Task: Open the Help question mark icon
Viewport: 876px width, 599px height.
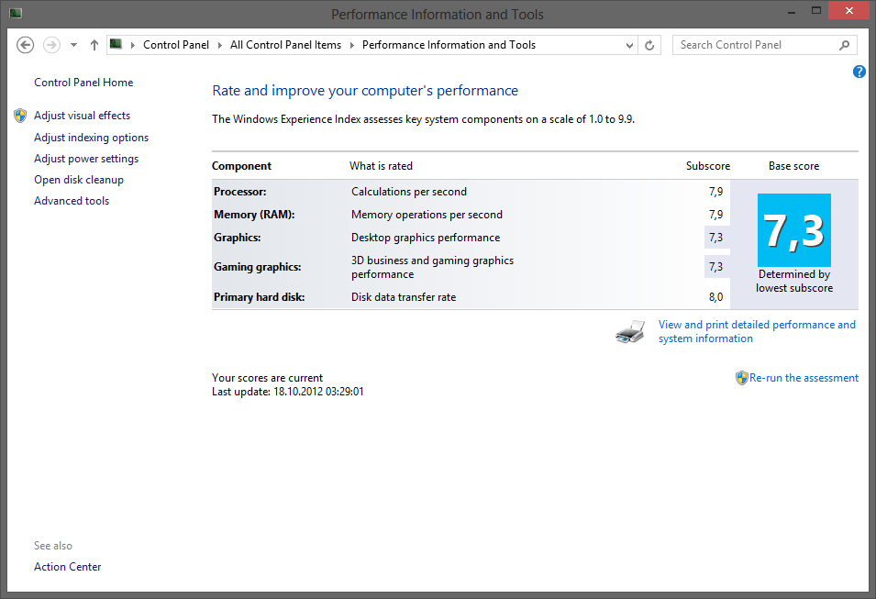Action: [859, 71]
